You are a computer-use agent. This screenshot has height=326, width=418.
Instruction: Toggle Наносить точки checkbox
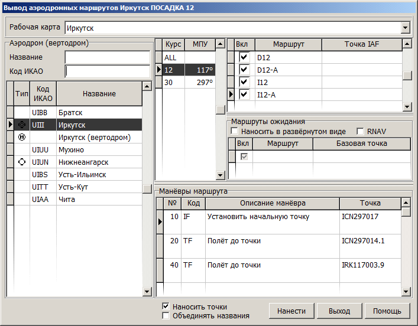coord(166,307)
